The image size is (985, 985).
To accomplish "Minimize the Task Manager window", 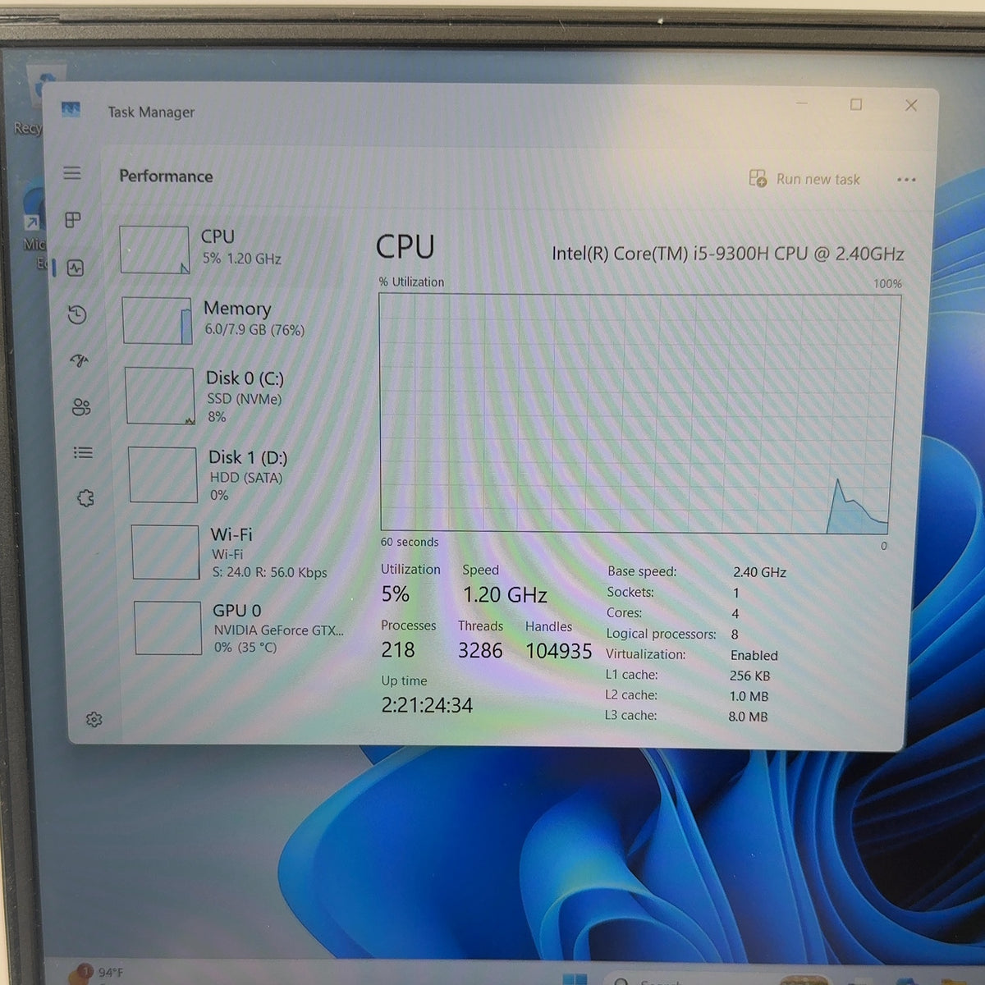I will [x=802, y=103].
